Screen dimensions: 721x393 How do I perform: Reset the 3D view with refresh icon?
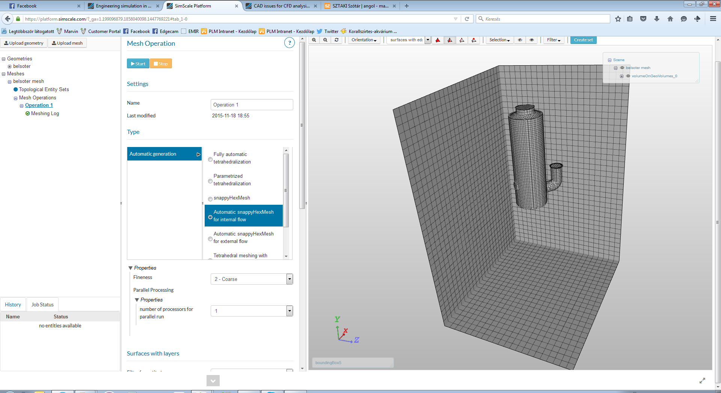[336, 40]
